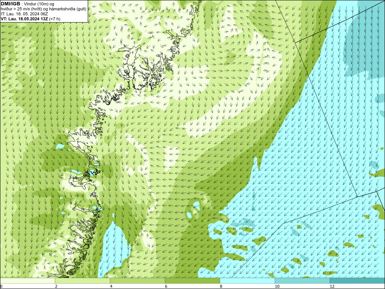Click the 'Vindur (10m) og' text
385x289 pixels.
(39, 4)
